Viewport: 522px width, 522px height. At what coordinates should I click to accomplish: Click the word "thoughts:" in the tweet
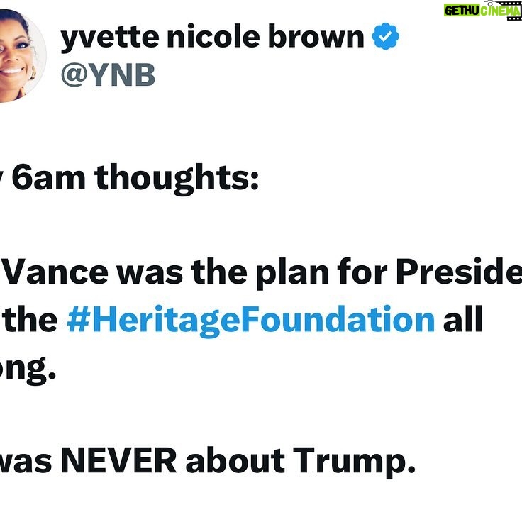pyautogui.click(x=177, y=179)
